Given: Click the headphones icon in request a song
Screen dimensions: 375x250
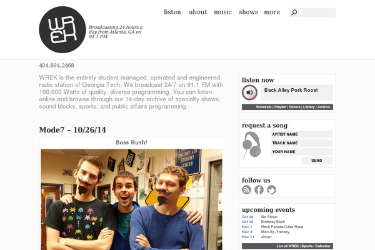Looking at the screenshot, I should point(252,145).
